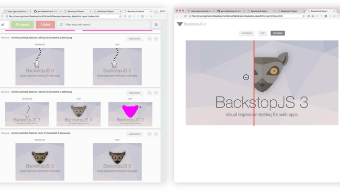Click the 'BackstopJS 3' header title text

tap(195, 24)
